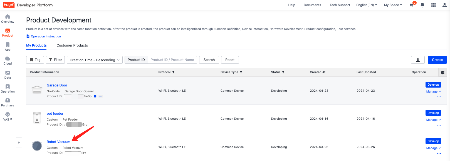This screenshot has height=161, width=450.
Task: Click the Product ID / Product Name search field
Action: click(x=172, y=60)
